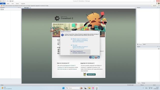Click the ENG language indicator in tray
The width and height of the screenshot is (160, 90).
pos(146,88)
